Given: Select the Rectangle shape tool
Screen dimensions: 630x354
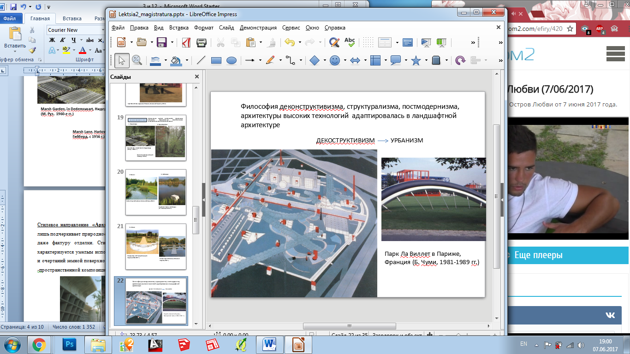Looking at the screenshot, I should 216,60.
